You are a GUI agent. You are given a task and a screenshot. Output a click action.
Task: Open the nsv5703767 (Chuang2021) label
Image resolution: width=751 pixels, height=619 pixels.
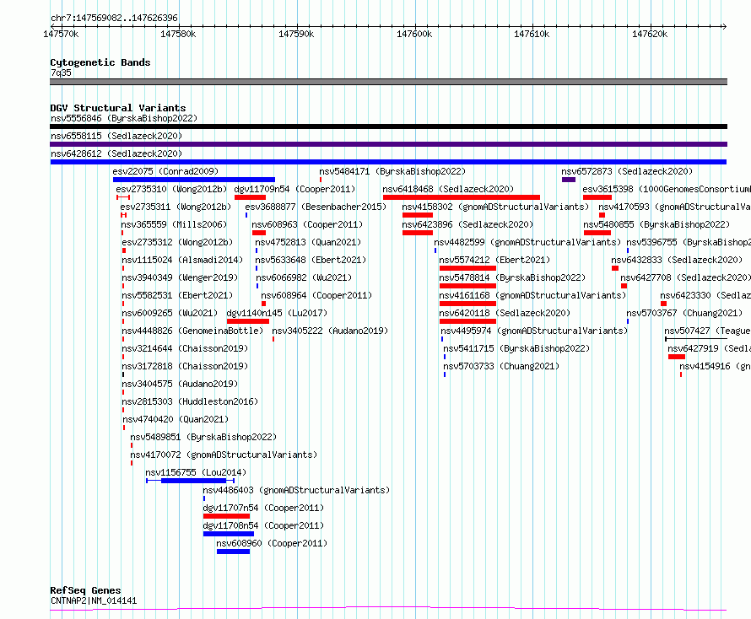pos(684,313)
